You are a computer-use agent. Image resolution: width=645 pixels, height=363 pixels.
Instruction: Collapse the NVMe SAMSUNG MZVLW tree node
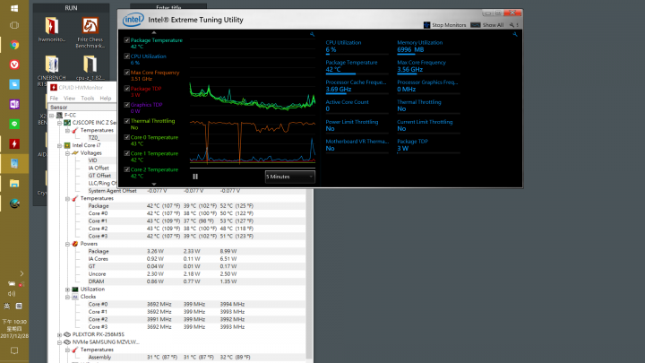click(x=60, y=342)
